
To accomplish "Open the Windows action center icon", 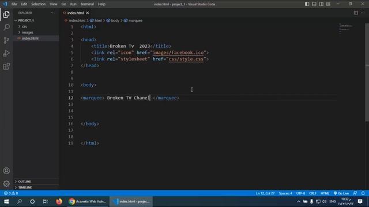I will click(360, 201).
